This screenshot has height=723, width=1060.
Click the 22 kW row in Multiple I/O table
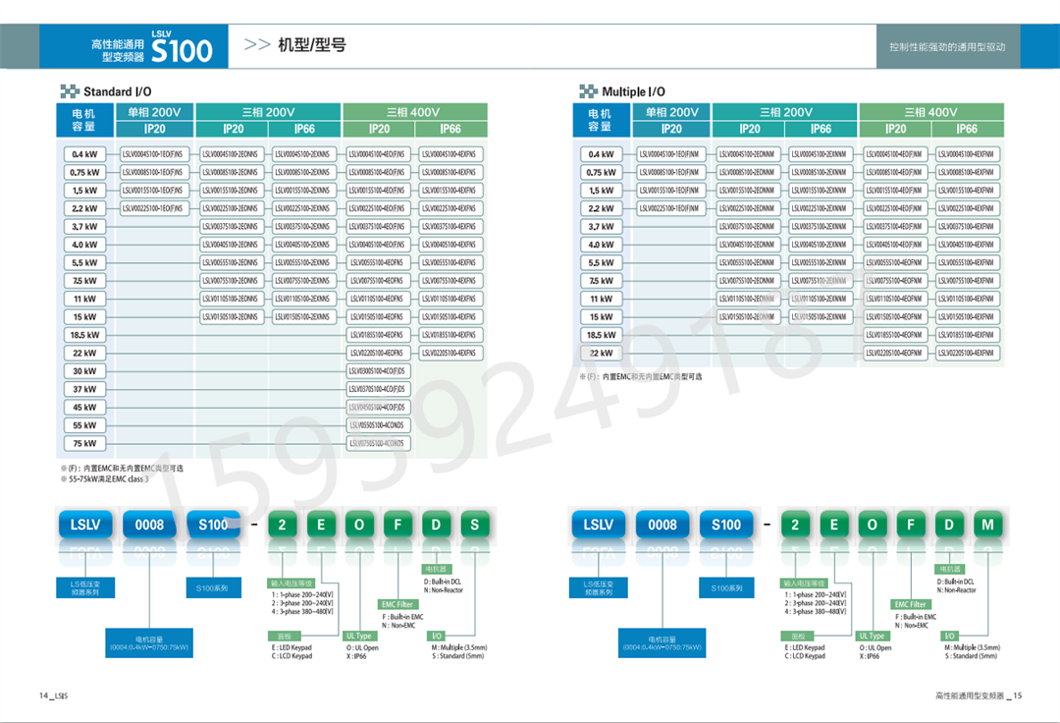tap(791, 353)
